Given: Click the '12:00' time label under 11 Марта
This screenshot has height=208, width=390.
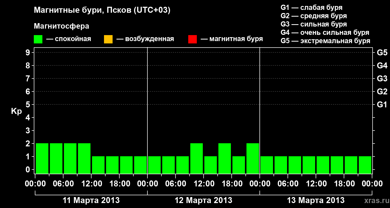Looking at the screenshot, I should [91, 184].
